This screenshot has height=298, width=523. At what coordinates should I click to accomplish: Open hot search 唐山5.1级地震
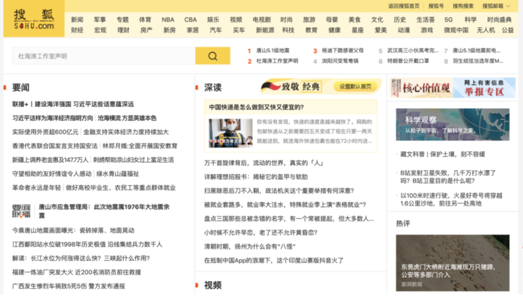tap(272, 50)
